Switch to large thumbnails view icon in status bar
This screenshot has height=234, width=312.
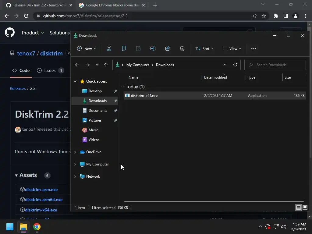pyautogui.click(x=305, y=208)
